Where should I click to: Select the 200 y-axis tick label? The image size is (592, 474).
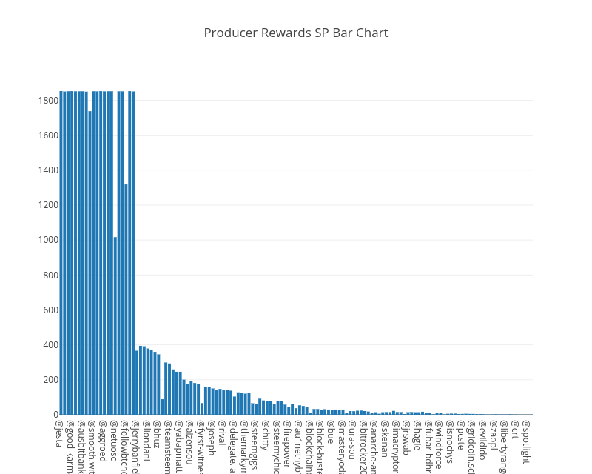pyautogui.click(x=51, y=380)
